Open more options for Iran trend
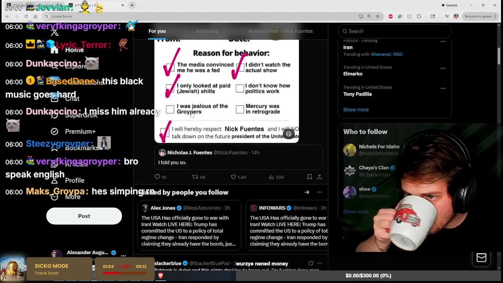 (x=443, y=41)
